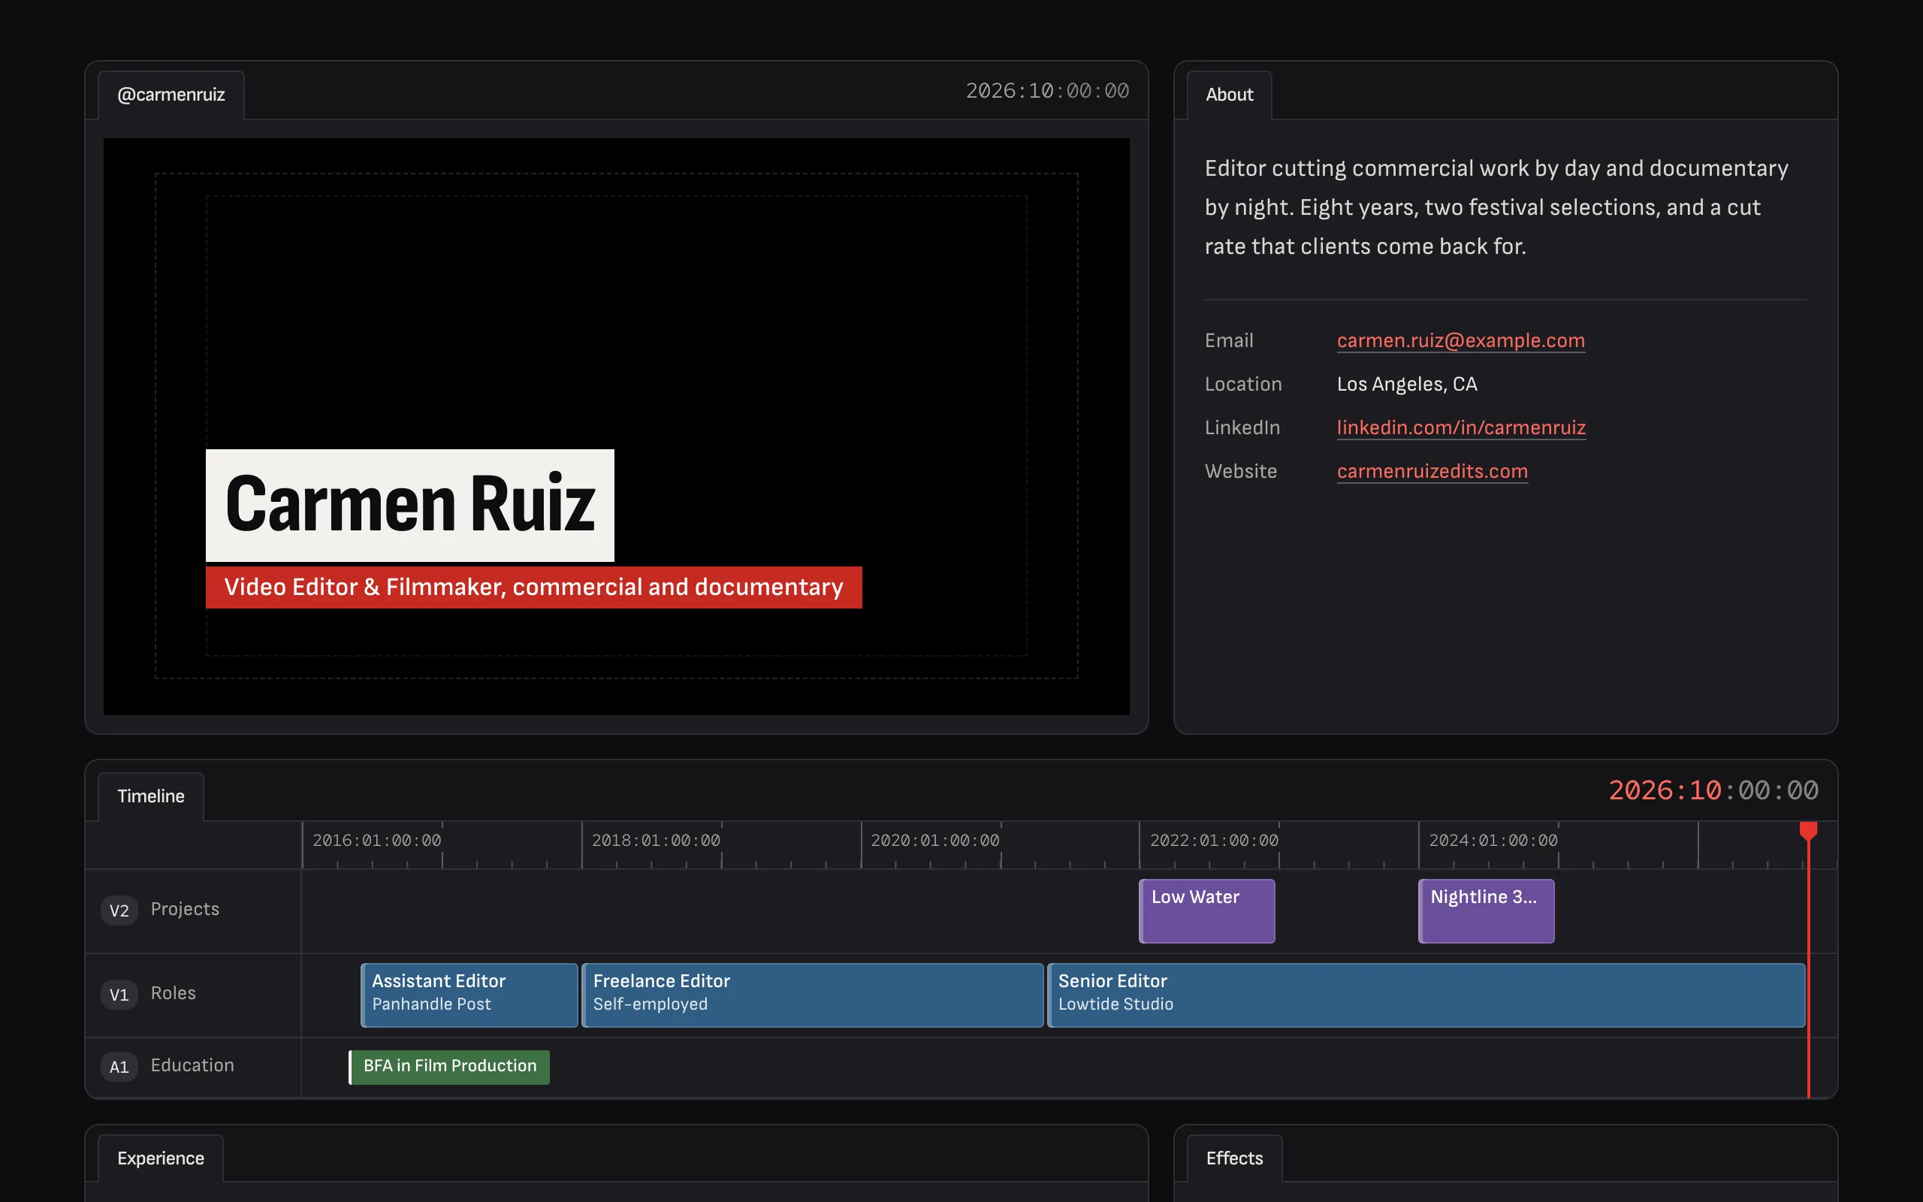Select the BFA in Film Production clip
This screenshot has width=1923, height=1202.
tap(449, 1067)
